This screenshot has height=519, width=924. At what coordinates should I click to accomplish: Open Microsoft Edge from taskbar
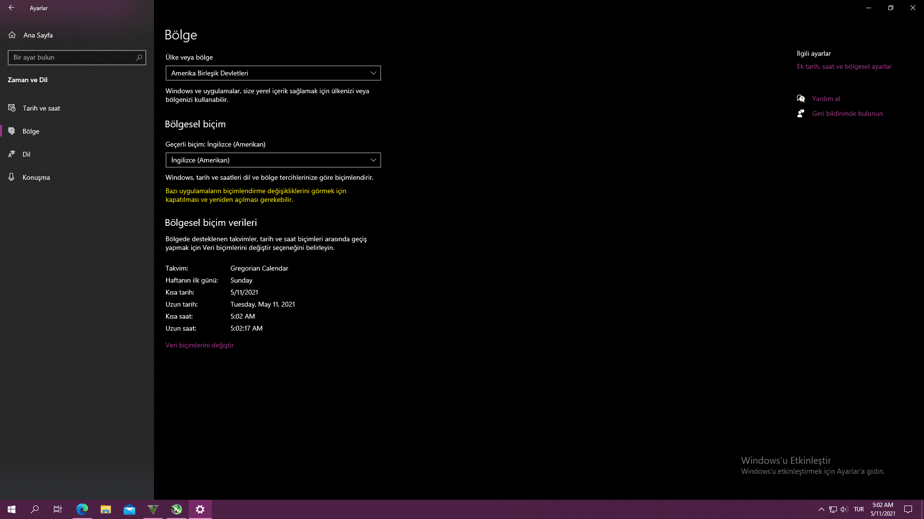(82, 509)
